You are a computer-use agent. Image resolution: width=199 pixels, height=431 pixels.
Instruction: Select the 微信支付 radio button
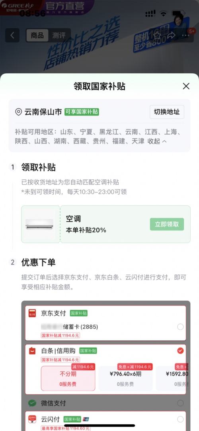pos(180,403)
